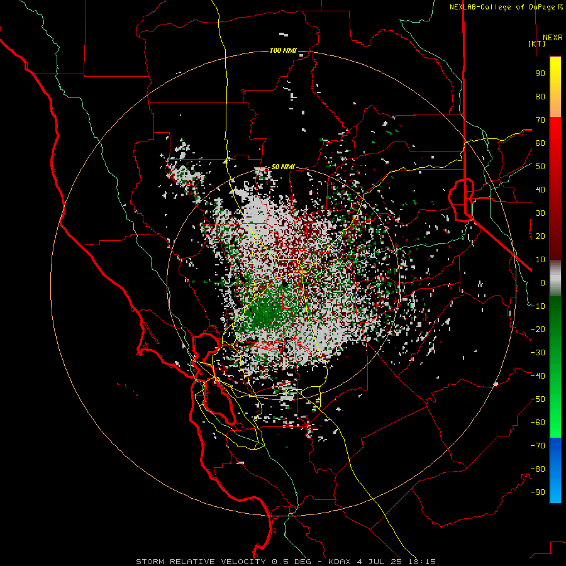
Task: Click the 30 value on the velocity scale
Action: 540,213
